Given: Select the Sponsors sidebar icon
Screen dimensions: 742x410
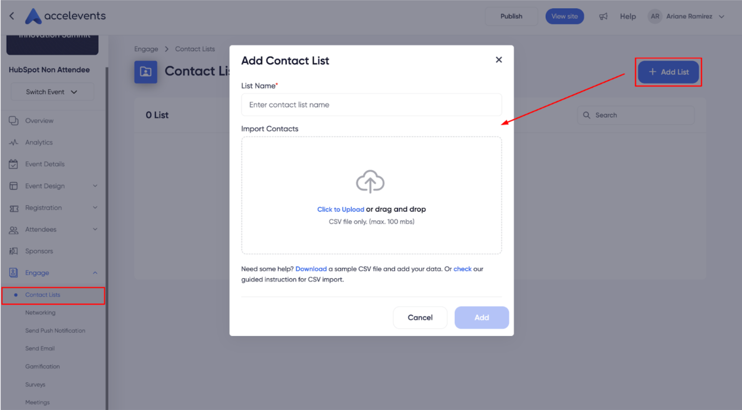Looking at the screenshot, I should [13, 251].
